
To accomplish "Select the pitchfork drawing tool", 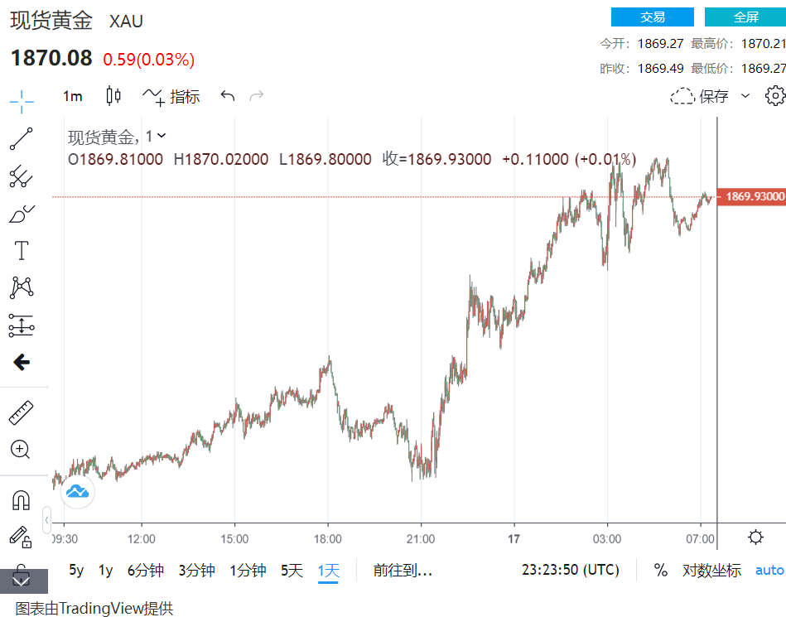I will pos(22,176).
